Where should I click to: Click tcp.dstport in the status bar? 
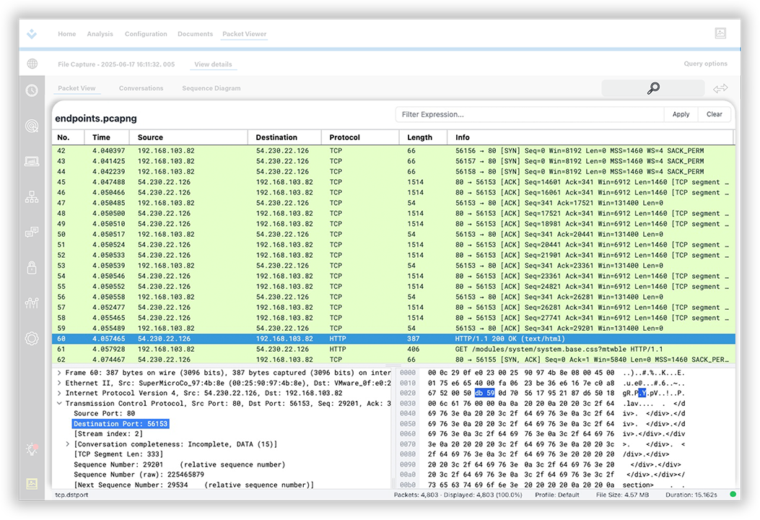(x=71, y=495)
